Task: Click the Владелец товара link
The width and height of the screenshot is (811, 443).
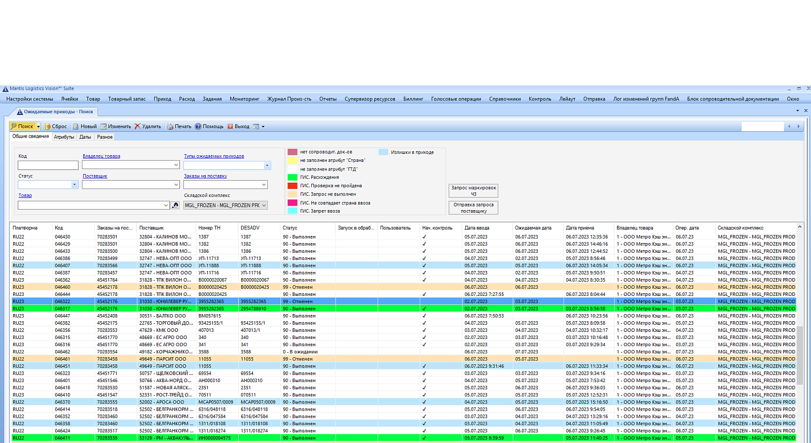Action: click(x=101, y=156)
